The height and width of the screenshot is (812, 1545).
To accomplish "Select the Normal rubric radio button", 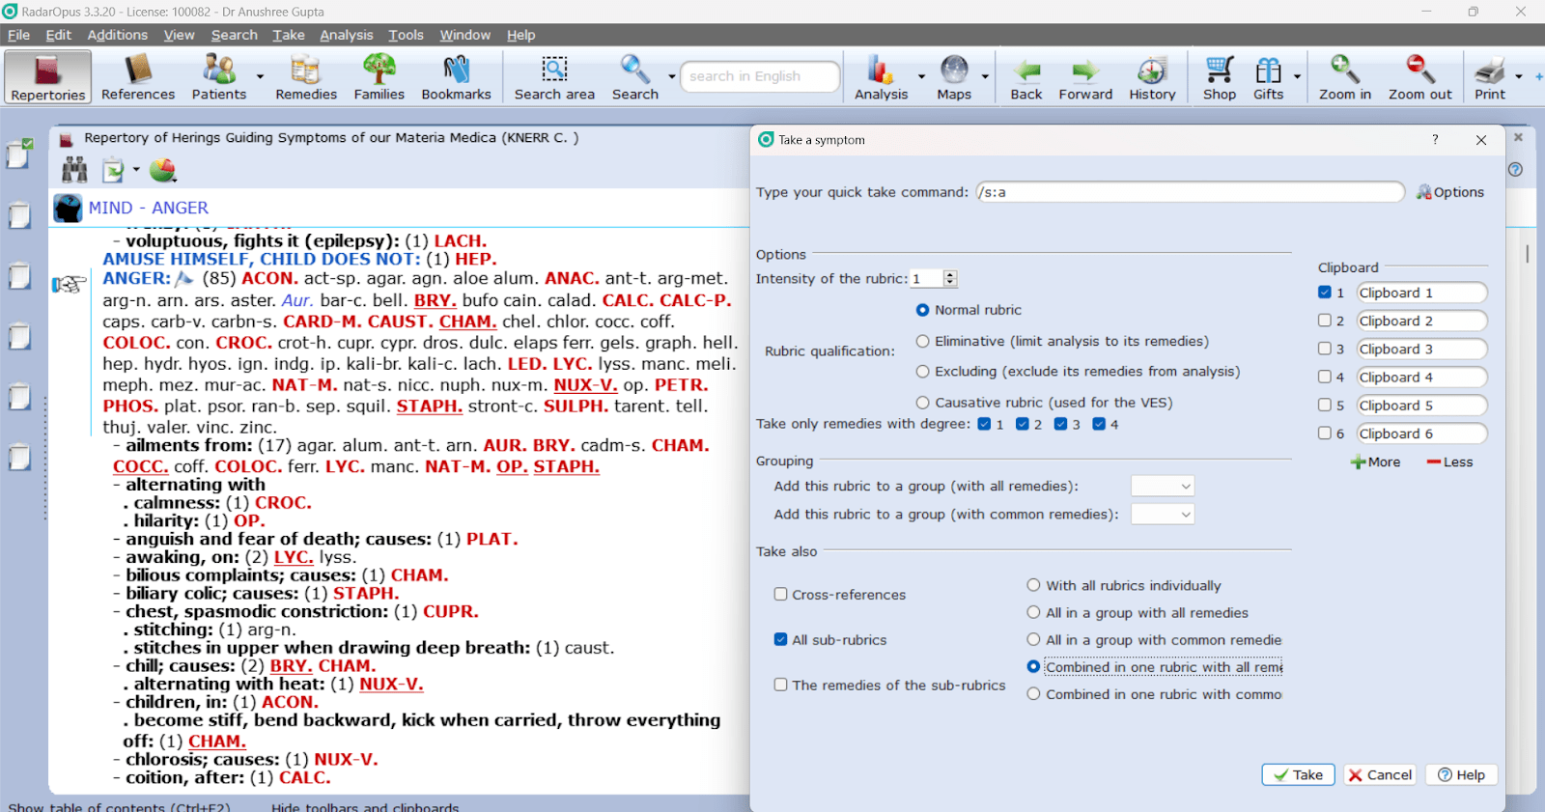I will coord(922,310).
